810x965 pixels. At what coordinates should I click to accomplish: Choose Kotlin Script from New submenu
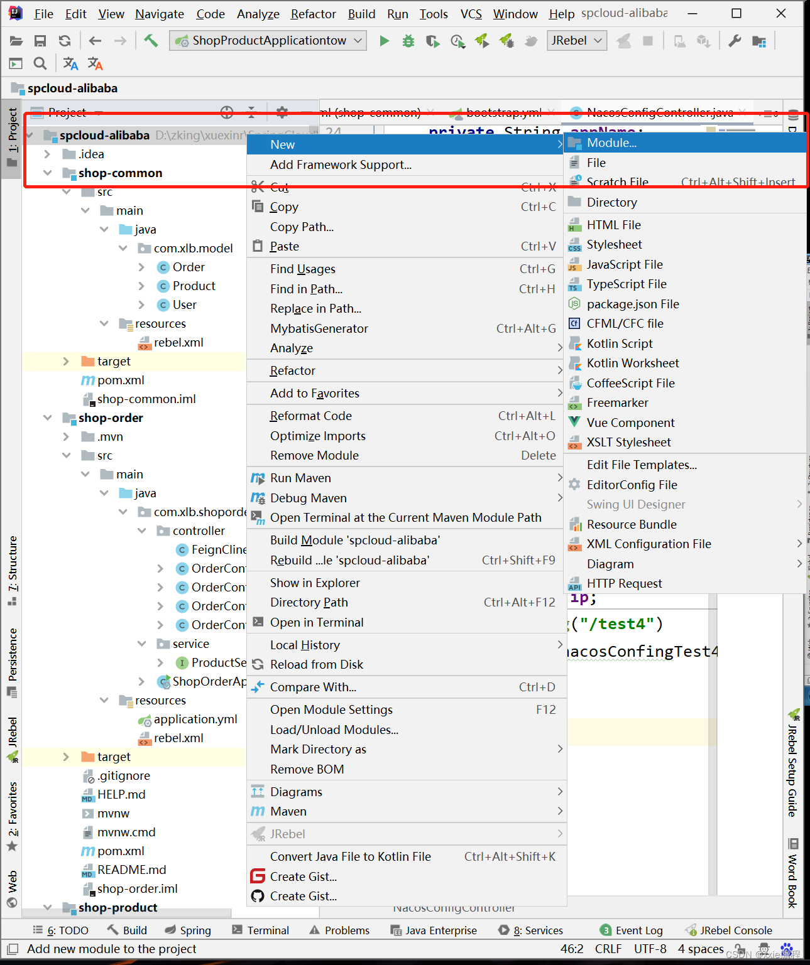tap(686, 343)
